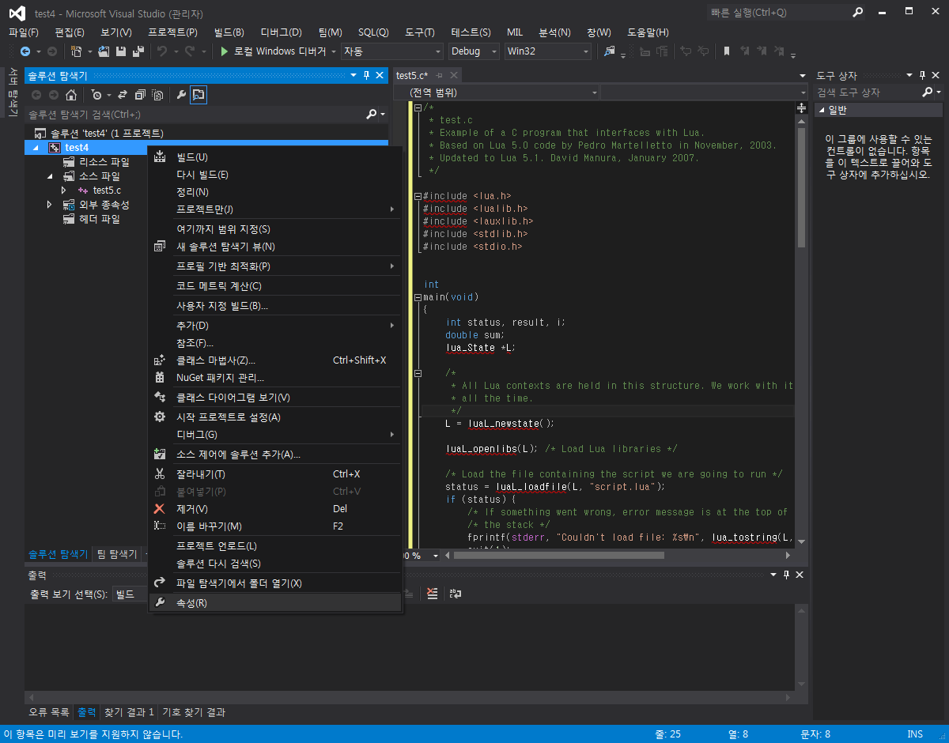The width and height of the screenshot is (949, 743).
Task: Click the pin icon on test5.c* tab
Action: [x=440, y=75]
